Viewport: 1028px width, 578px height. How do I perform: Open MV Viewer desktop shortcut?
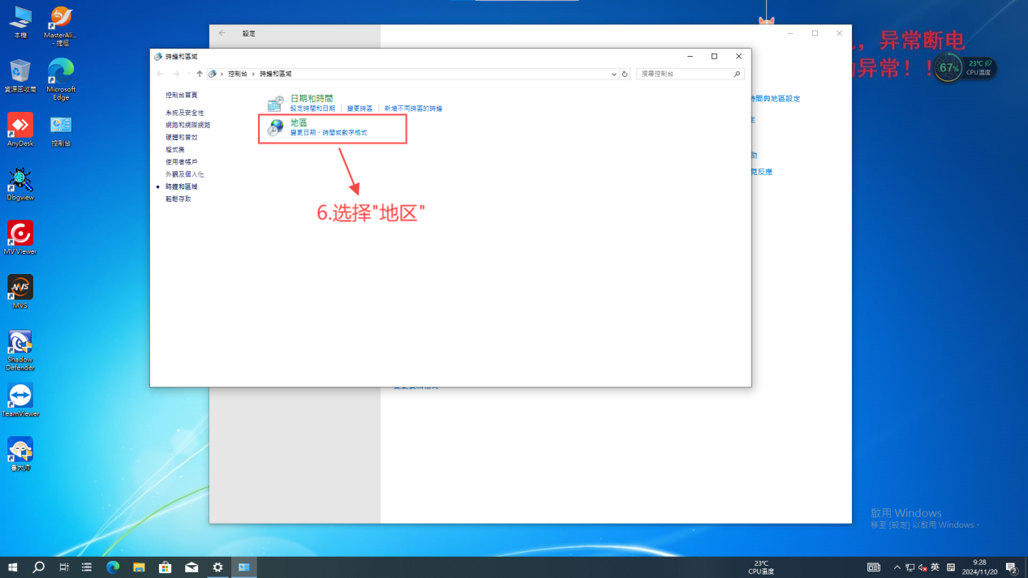point(20,237)
